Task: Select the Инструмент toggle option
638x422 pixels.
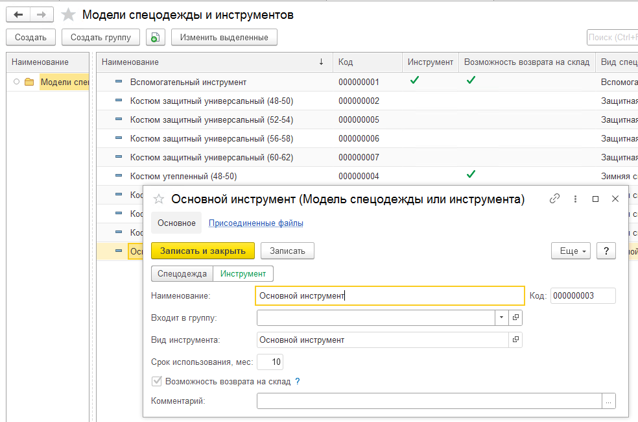Action: pyautogui.click(x=243, y=274)
